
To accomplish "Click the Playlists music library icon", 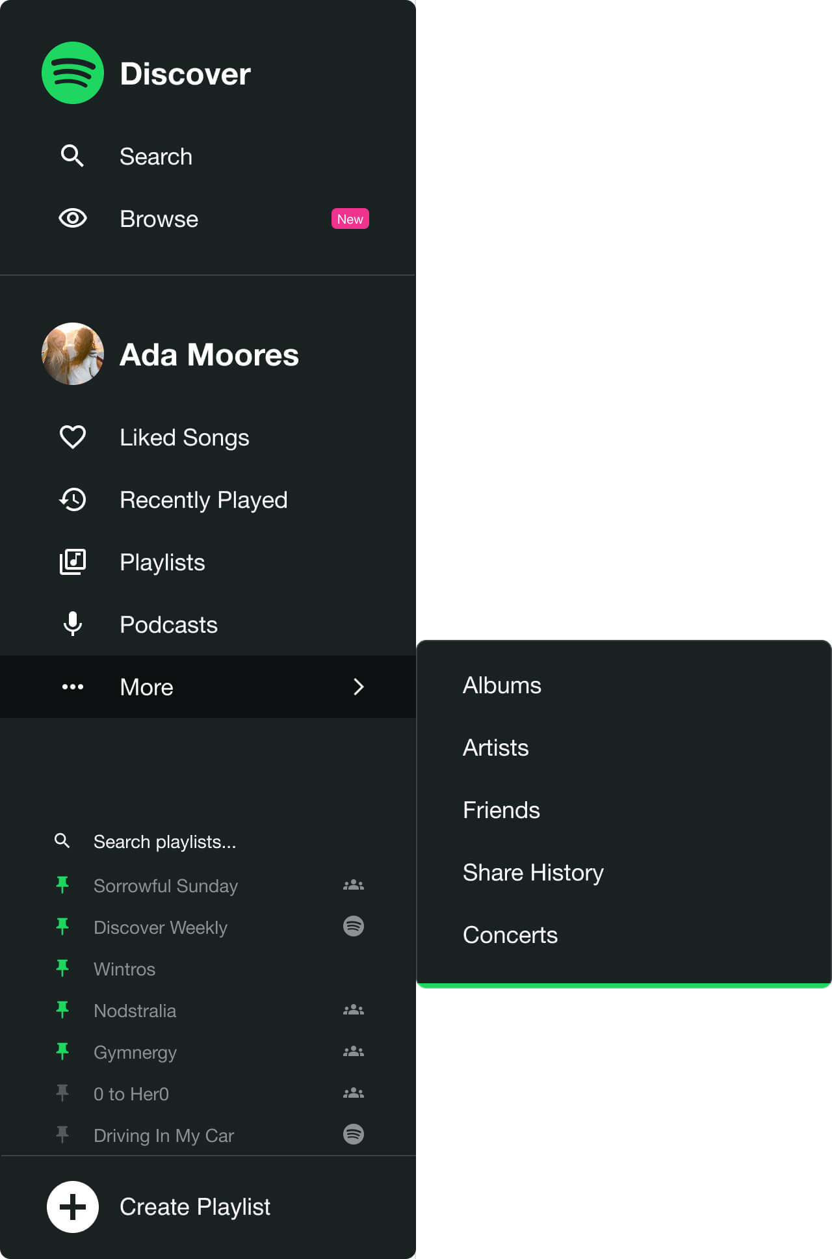I will tap(73, 562).
